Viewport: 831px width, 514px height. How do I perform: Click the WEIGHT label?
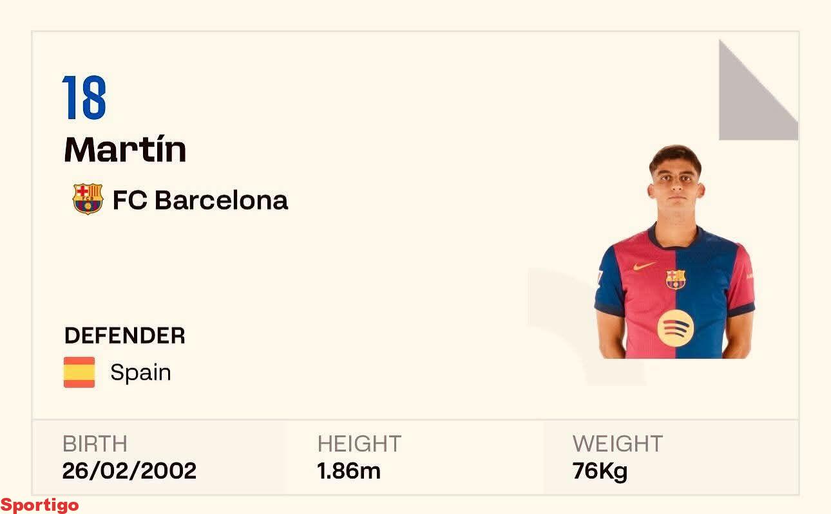click(617, 444)
